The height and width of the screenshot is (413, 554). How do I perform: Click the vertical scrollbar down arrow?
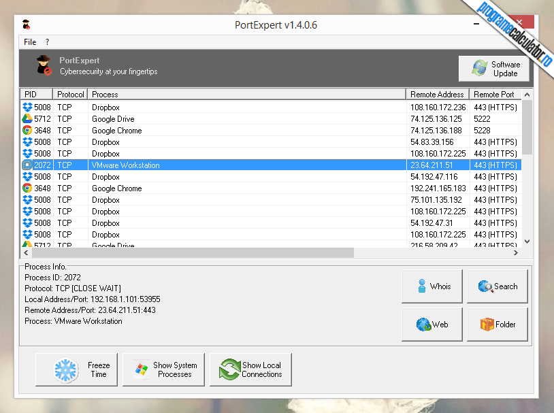(527, 241)
